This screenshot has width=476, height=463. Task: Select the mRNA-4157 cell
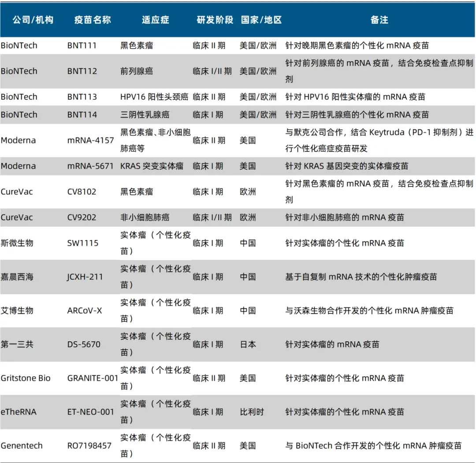(x=90, y=140)
